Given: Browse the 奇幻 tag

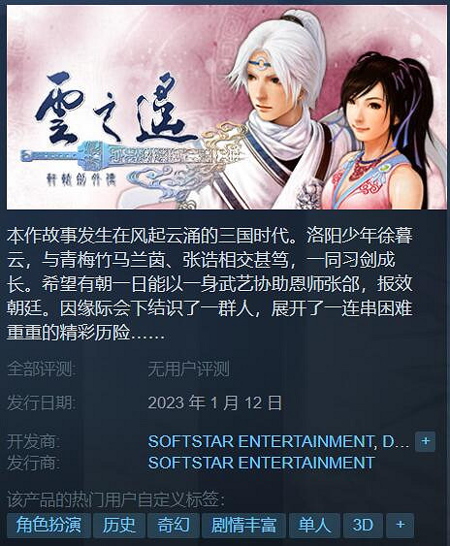Looking at the screenshot, I should click(174, 525).
